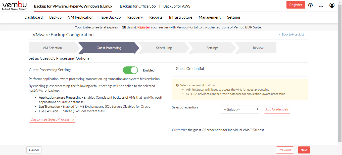Image resolution: width=342 pixels, height=155 pixels.
Task: Go to Review wizard step
Action: pos(258,48)
